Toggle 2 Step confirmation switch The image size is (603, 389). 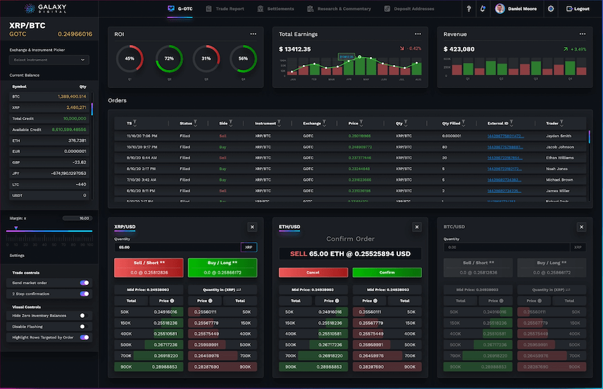click(84, 294)
